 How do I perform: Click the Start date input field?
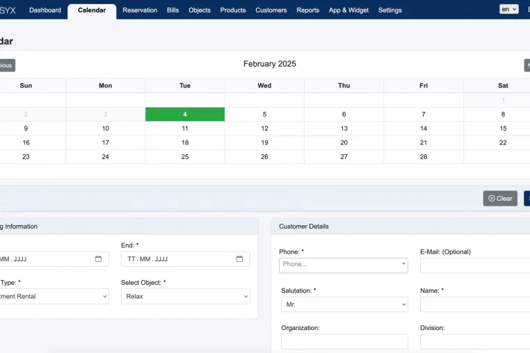click(x=54, y=259)
